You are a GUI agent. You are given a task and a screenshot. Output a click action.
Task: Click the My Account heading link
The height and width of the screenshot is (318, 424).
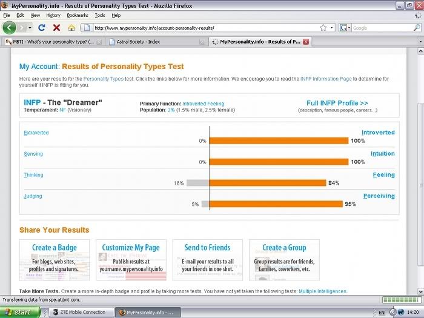pos(39,67)
